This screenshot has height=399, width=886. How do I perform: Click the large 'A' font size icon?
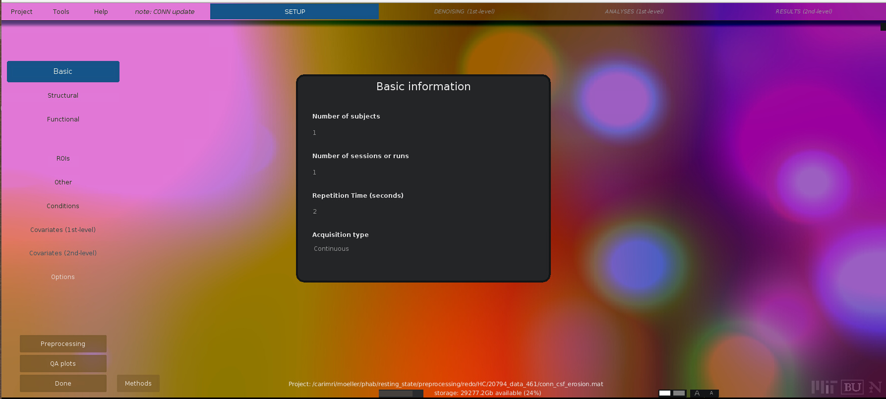[697, 393]
